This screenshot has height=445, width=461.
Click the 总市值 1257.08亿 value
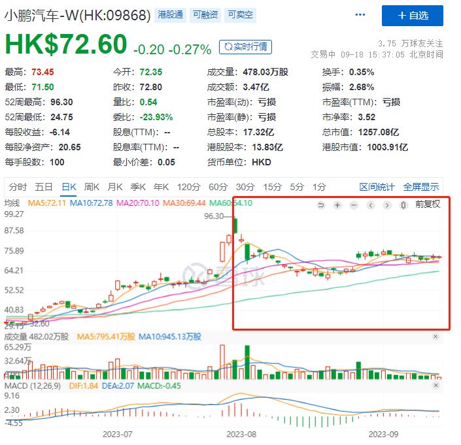pos(379,132)
